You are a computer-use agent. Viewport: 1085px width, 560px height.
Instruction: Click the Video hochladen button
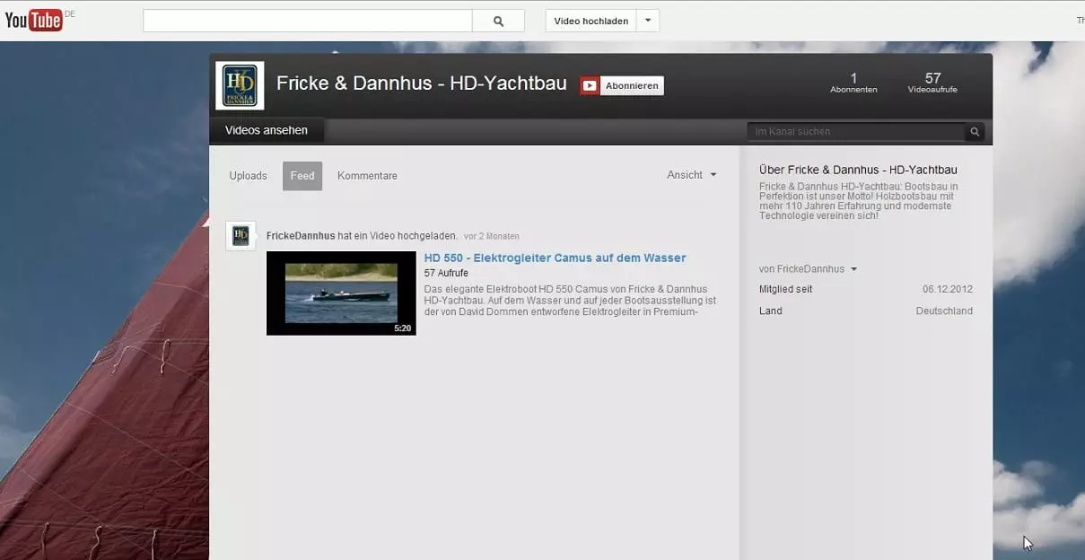coord(591,21)
